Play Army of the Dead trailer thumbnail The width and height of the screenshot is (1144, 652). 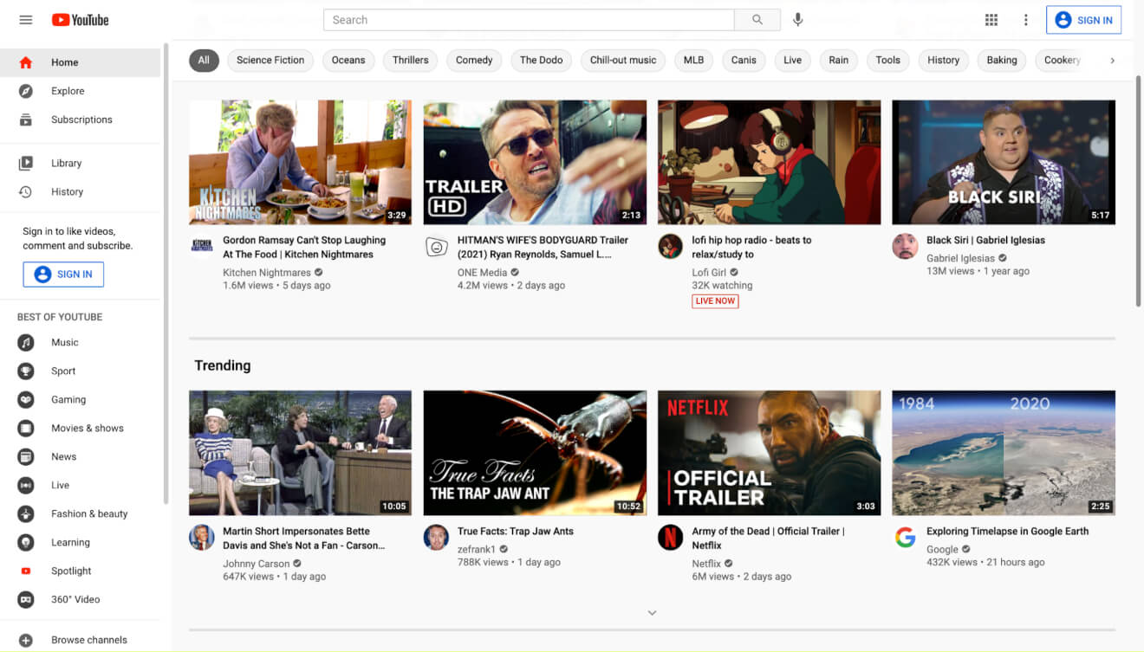769,453
